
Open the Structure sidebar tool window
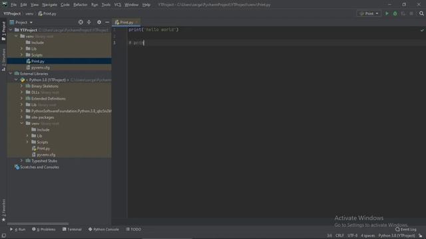(3, 60)
